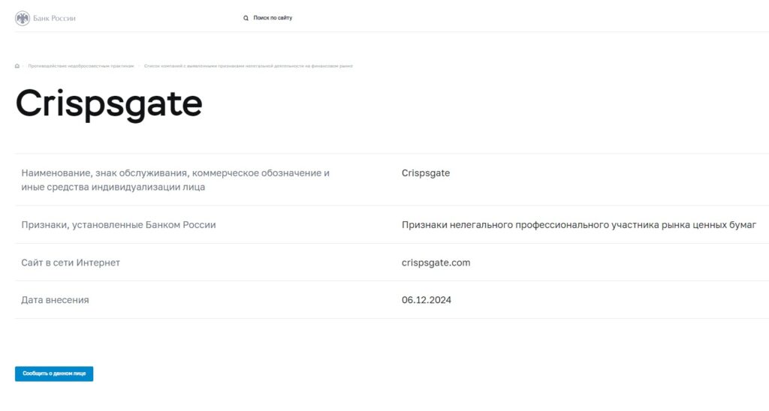Go to home via breadcrumb house icon
This screenshot has width=769, height=411.
17,66
